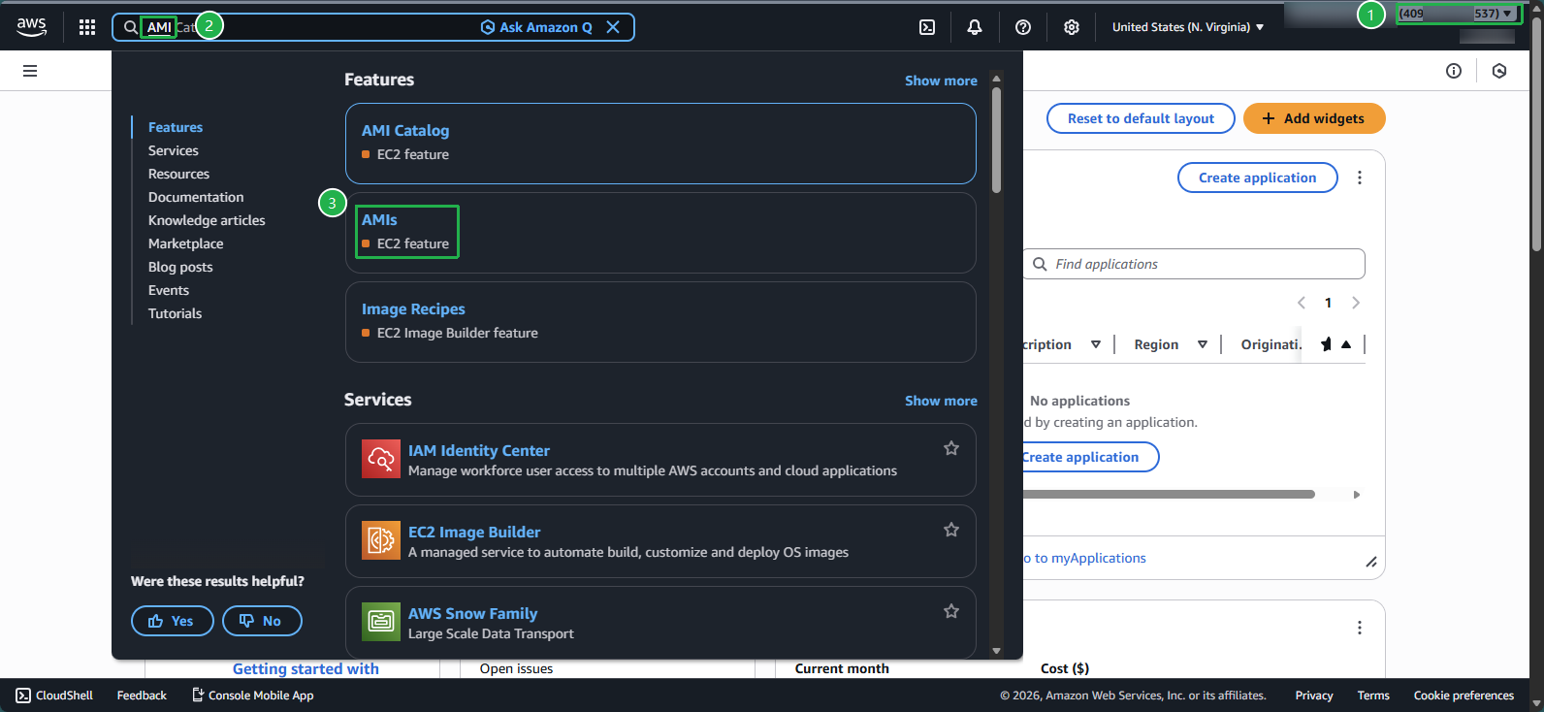Click the Add widgets button

(1314, 118)
